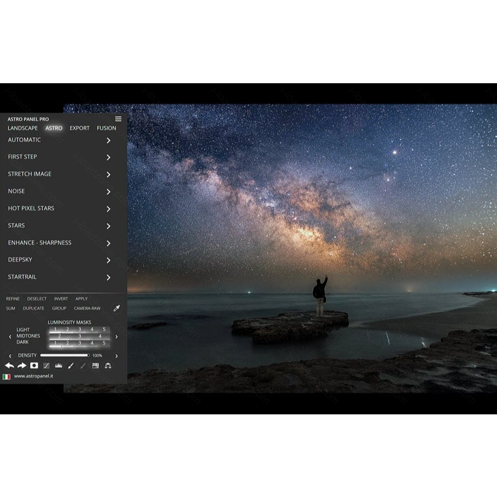Open the curves adjustment icon
Image resolution: width=497 pixels, height=497 pixels.
click(x=46, y=366)
